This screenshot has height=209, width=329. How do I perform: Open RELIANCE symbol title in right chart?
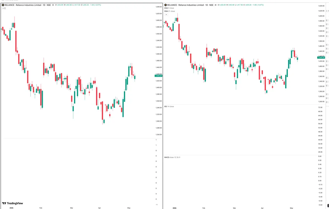click(191, 5)
